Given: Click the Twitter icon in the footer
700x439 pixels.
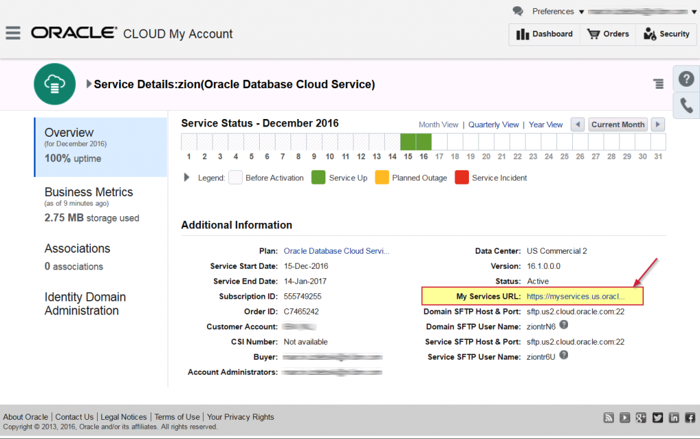Looking at the screenshot, I should [656, 416].
